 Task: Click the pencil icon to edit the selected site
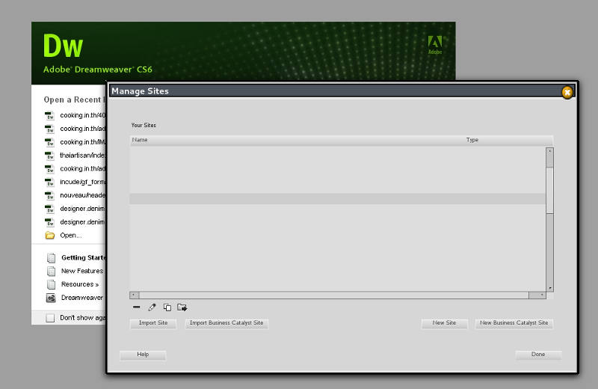(x=152, y=307)
